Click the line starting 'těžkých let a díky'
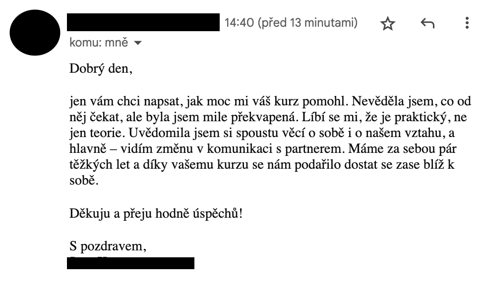Screen dimensions: 485x286 pos(262,165)
